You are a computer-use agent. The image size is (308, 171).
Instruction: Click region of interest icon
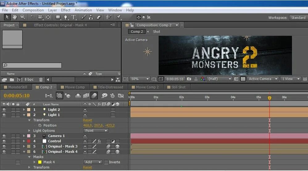pos(161,79)
